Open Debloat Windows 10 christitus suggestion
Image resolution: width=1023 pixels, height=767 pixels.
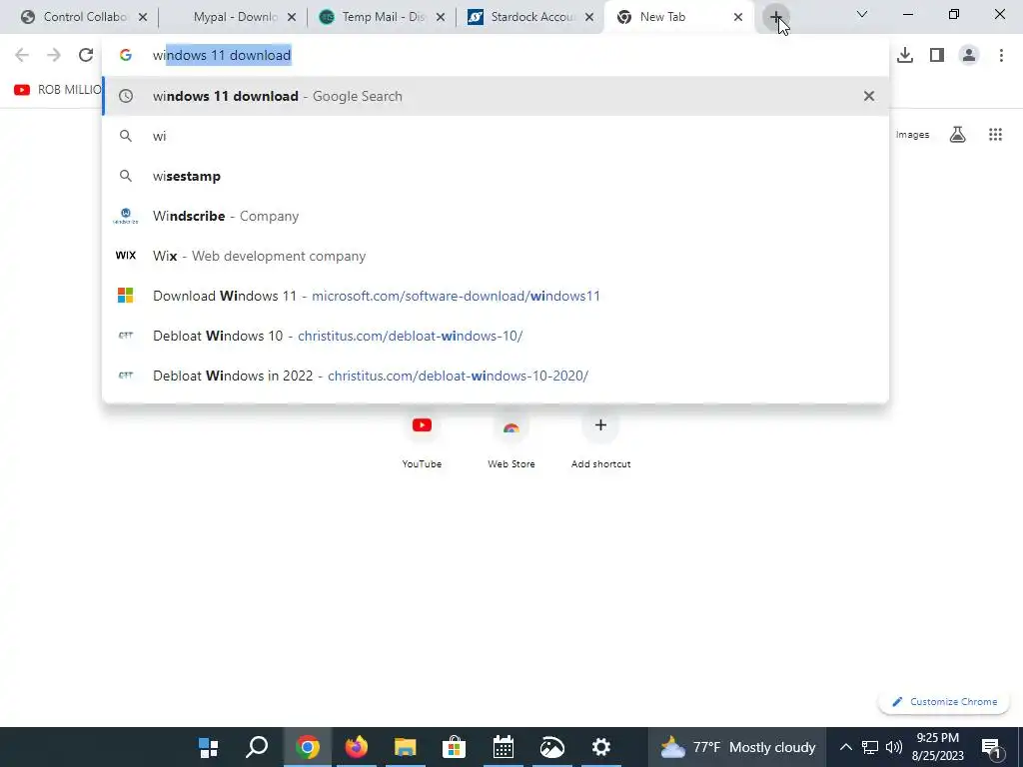click(x=496, y=336)
